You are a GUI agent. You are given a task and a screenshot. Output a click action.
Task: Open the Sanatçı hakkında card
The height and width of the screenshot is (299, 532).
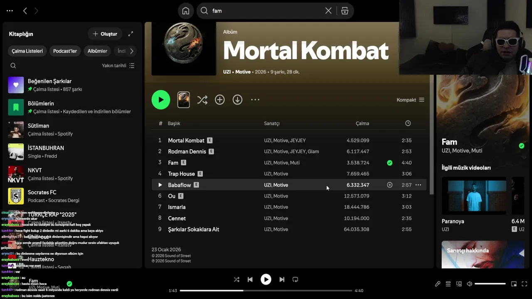pyautogui.click(x=483, y=255)
